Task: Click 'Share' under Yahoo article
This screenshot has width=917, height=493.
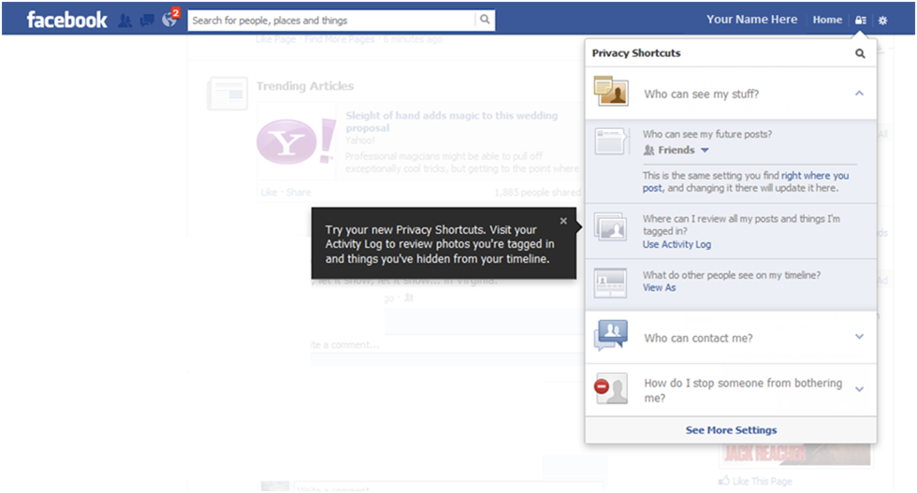Action: (x=298, y=193)
